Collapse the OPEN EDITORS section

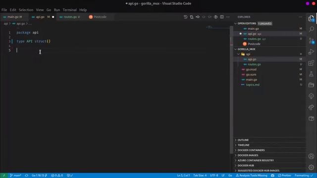235,23
